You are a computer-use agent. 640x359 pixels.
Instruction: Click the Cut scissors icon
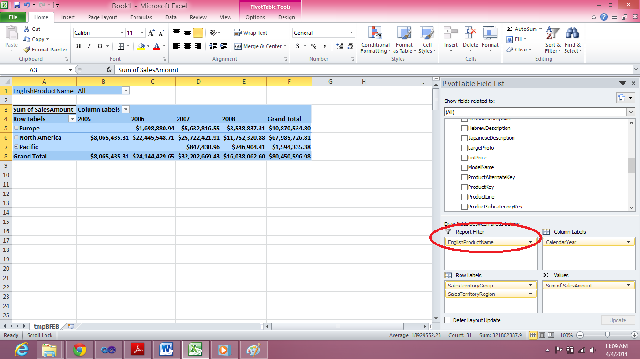tap(26, 29)
